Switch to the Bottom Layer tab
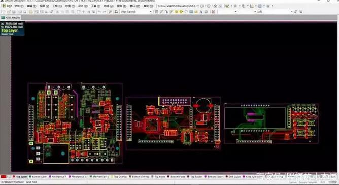The height and width of the screenshot is (185, 339). tap(38, 177)
